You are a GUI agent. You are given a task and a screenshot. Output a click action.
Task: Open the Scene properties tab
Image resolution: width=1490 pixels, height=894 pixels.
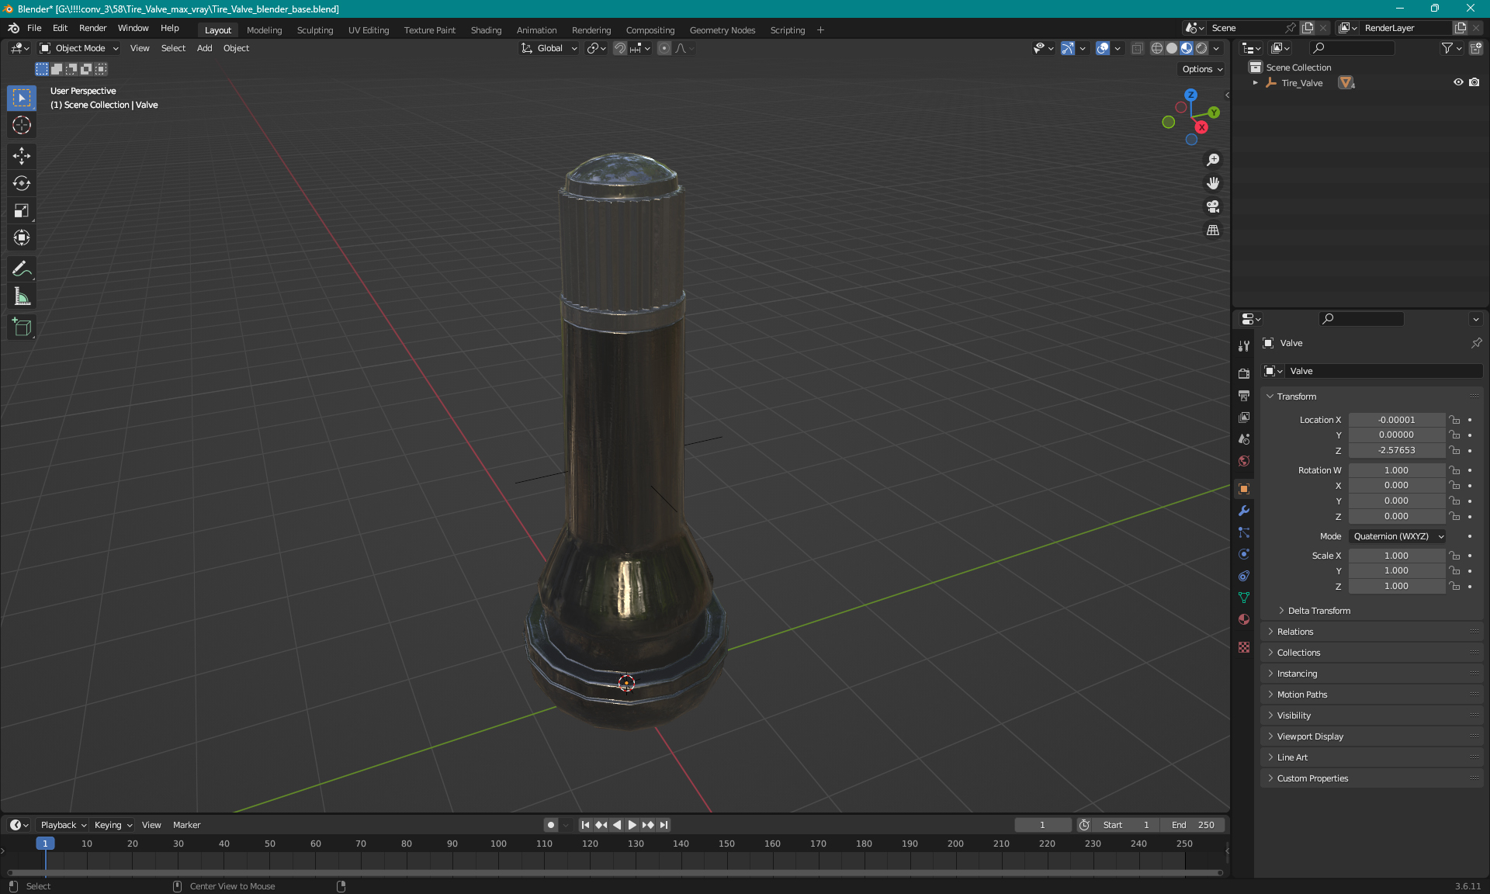click(x=1244, y=439)
